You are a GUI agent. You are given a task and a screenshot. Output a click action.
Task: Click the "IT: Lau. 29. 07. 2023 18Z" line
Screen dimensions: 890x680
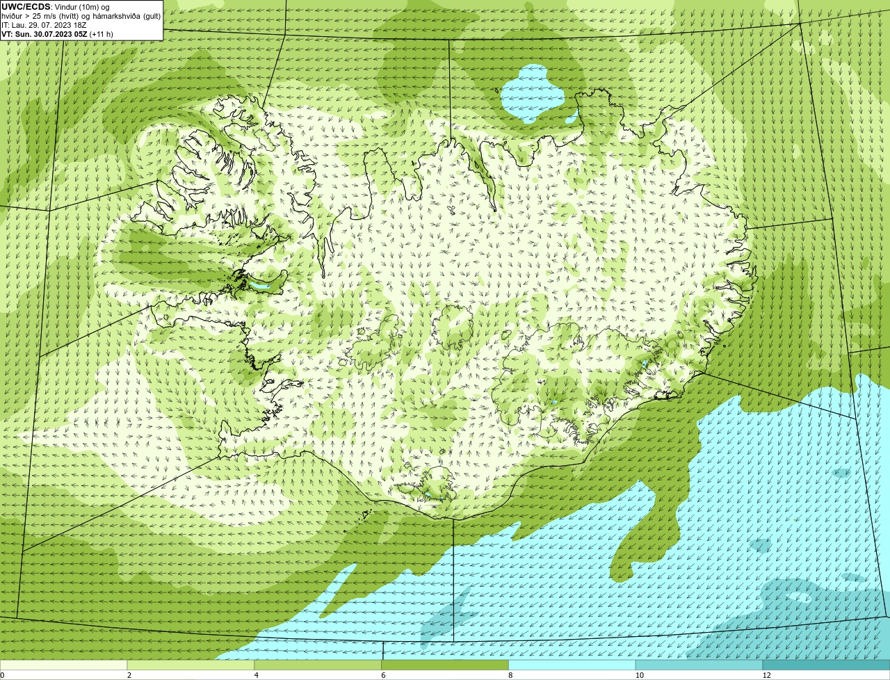44,24
